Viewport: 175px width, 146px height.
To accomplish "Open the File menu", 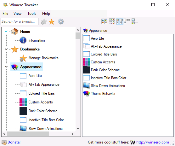I will pos(5,14).
